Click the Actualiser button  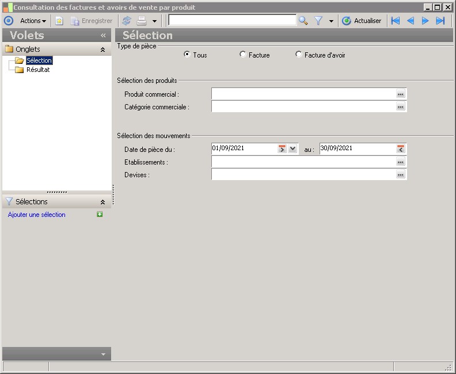point(362,21)
